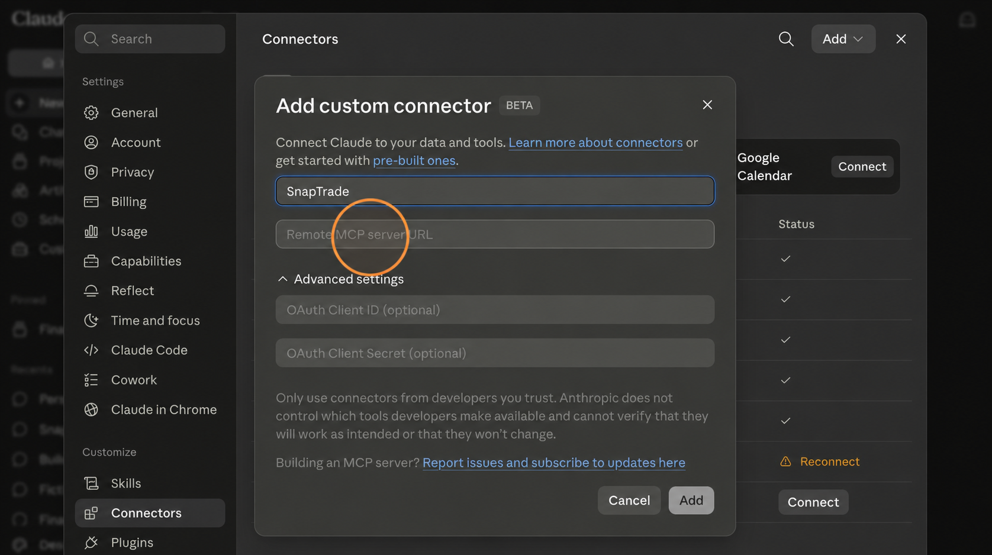This screenshot has height=555, width=992.
Task: Click the Time and focus moon icon
Action: 91,320
